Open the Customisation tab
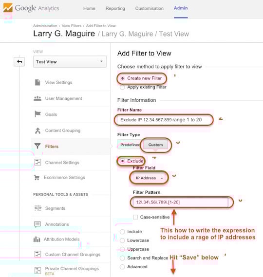Viewport: 263px width, 277px height. click(x=150, y=8)
